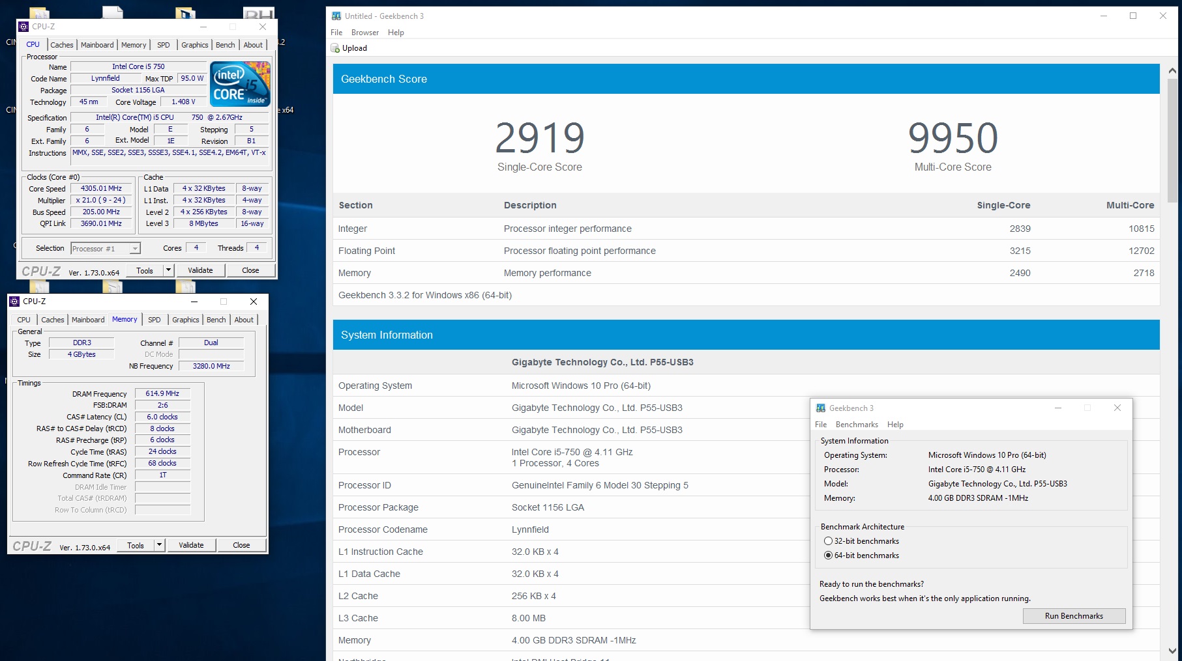The image size is (1182, 661).
Task: Switch to Graphics tab in top CPU-Z window
Action: [195, 45]
